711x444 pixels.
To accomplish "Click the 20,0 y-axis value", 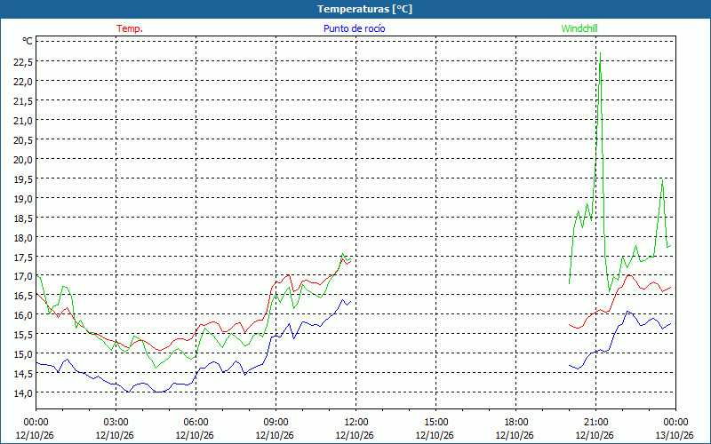I will pyautogui.click(x=23, y=159).
